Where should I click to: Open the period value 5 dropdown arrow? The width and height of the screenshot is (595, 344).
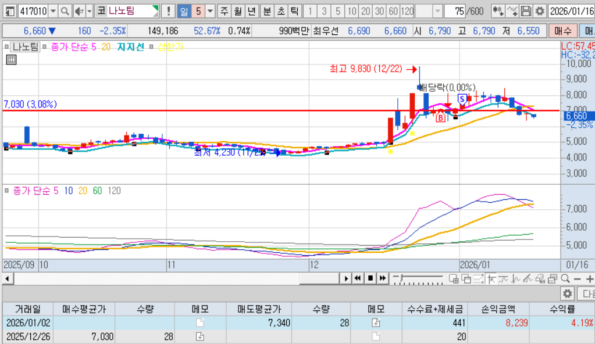click(210, 12)
